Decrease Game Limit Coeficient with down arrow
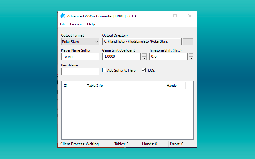The image size is (255, 159). [144, 59]
